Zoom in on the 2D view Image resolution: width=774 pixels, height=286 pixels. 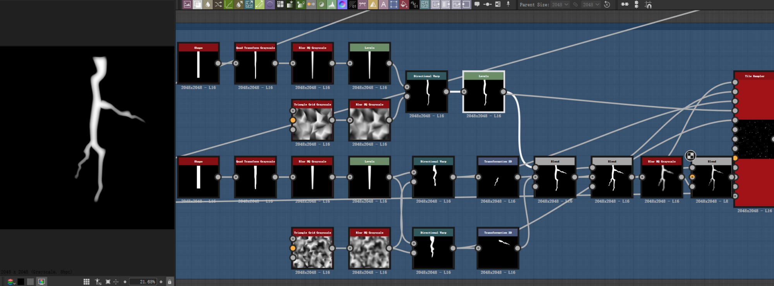tap(161, 282)
